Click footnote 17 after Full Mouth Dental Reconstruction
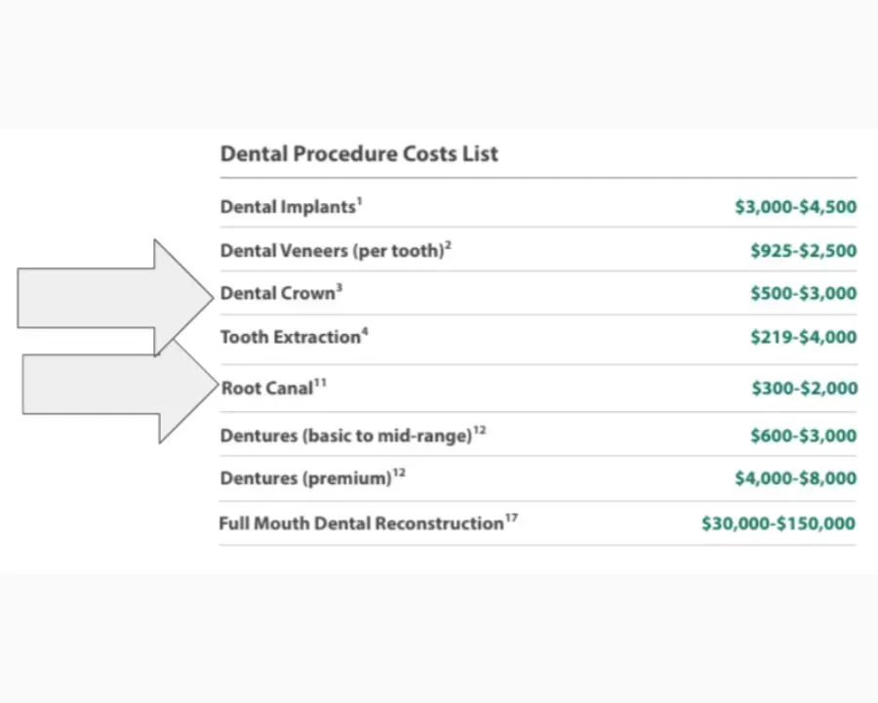878x703 pixels. pos(511,518)
